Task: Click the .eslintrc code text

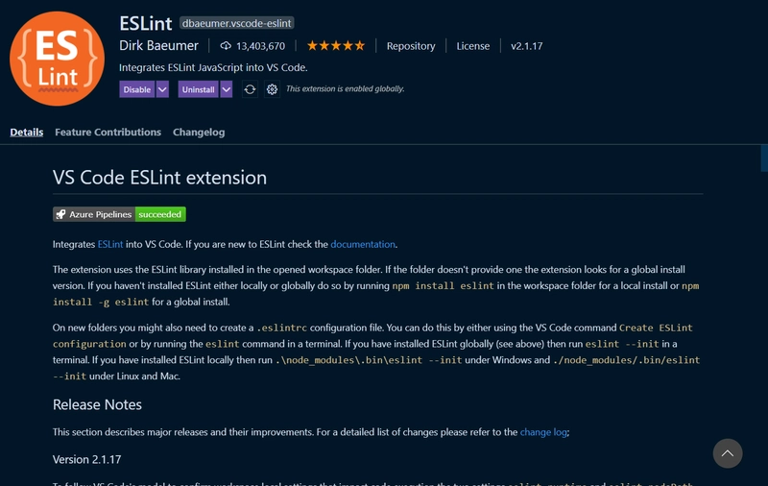Action: pos(282,328)
